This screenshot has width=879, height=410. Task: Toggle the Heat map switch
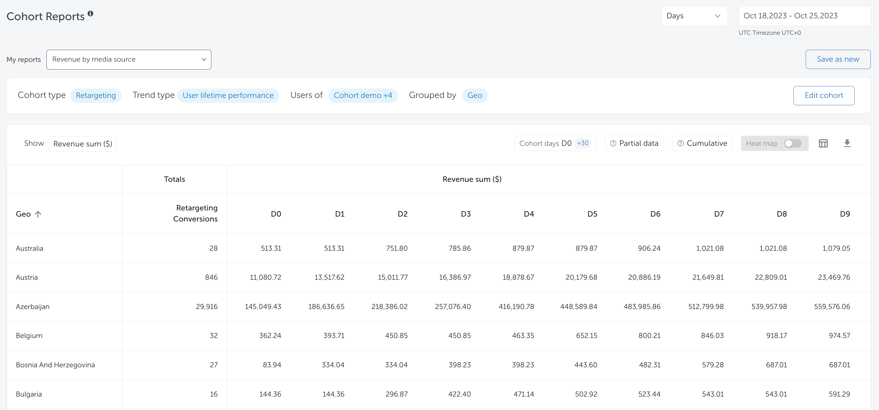point(792,143)
